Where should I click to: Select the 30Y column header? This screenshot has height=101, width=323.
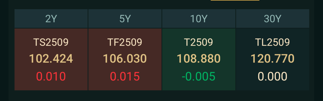[x=272, y=19]
